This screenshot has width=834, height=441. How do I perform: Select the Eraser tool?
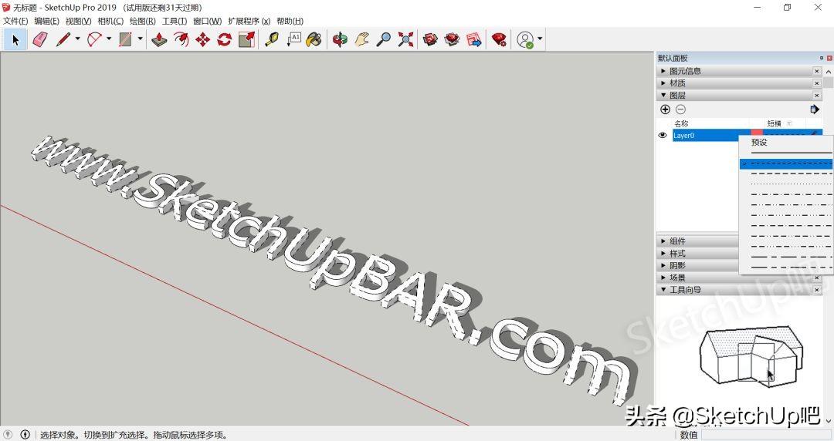[x=40, y=39]
